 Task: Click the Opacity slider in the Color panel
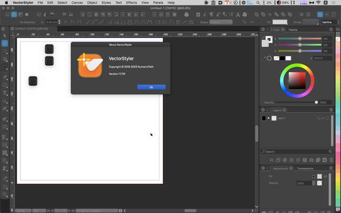coord(296,102)
